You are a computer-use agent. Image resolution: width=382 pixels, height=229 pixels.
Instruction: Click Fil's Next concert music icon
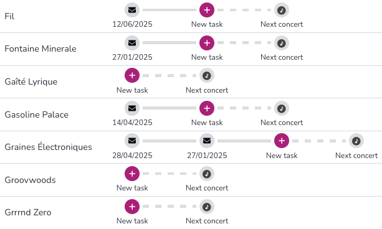[x=282, y=10]
